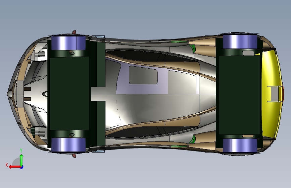Viewport: 291px width, 188px height.
Task: Select the gray XY plane quadrant on triad
Action: 16,162
